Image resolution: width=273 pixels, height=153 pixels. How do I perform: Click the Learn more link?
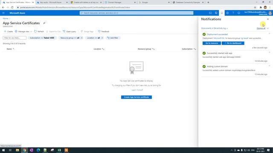pos(137,90)
